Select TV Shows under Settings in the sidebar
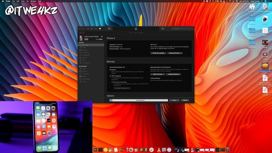Viewport: 272px width, 153px height. 91,53
